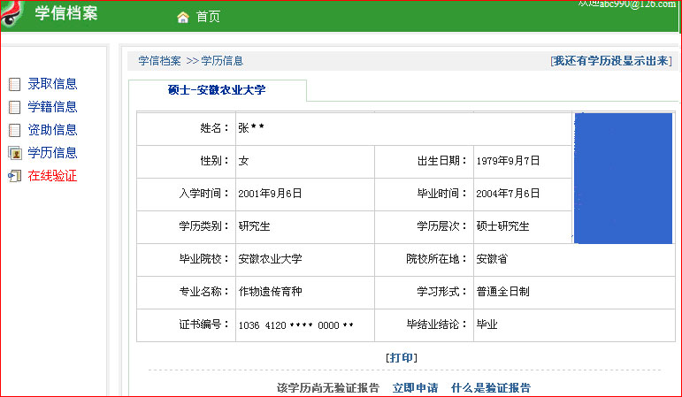The image size is (682, 397).
Task: Click the 学信档案 header title
Action: (66, 13)
